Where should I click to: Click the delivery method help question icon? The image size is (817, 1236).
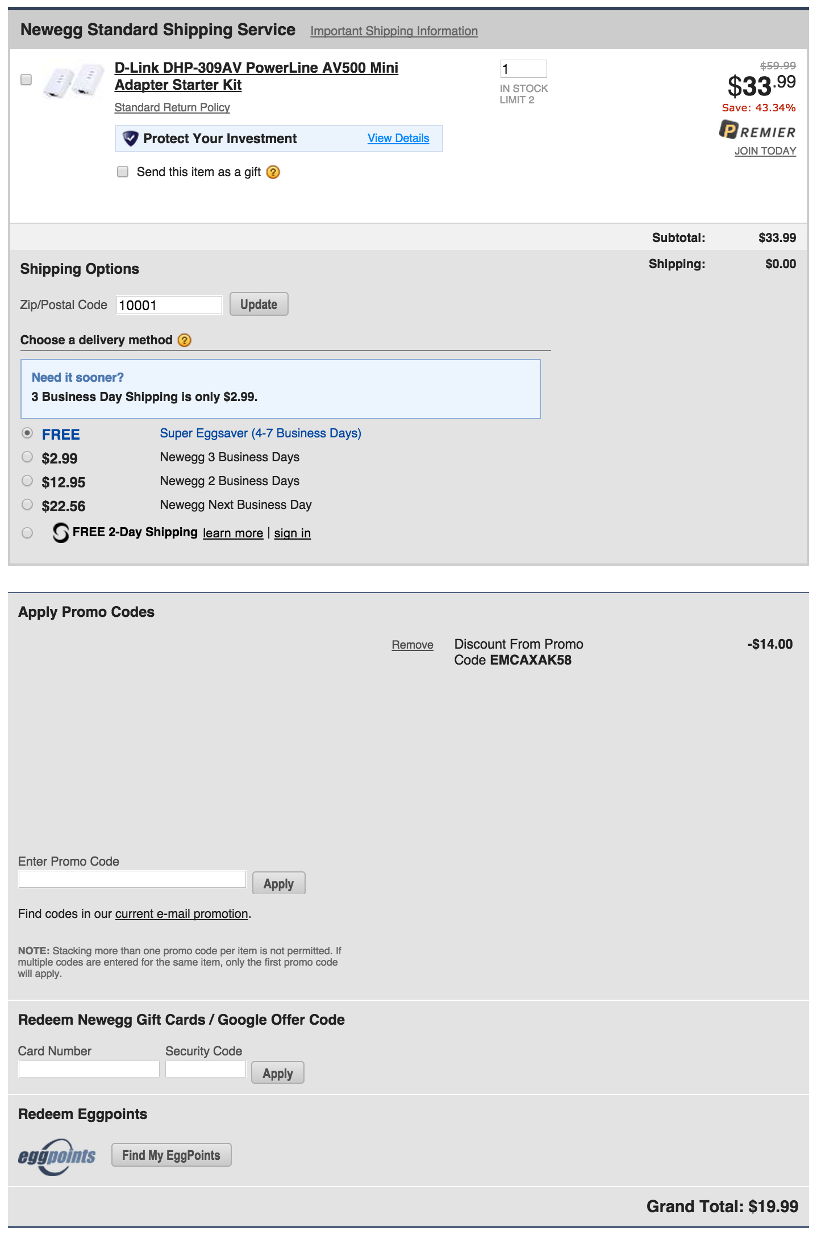pos(185,340)
